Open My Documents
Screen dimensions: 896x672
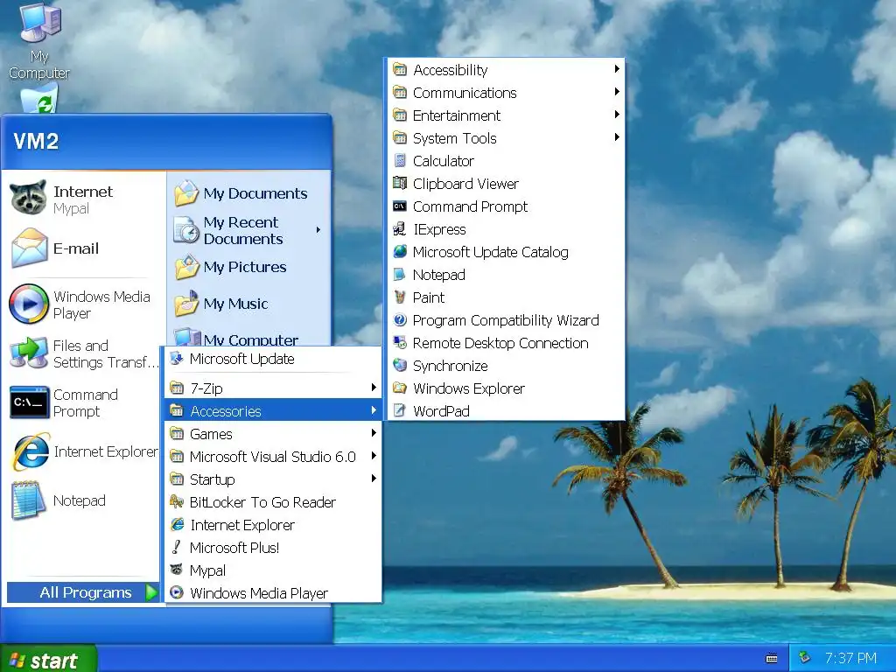(x=248, y=193)
